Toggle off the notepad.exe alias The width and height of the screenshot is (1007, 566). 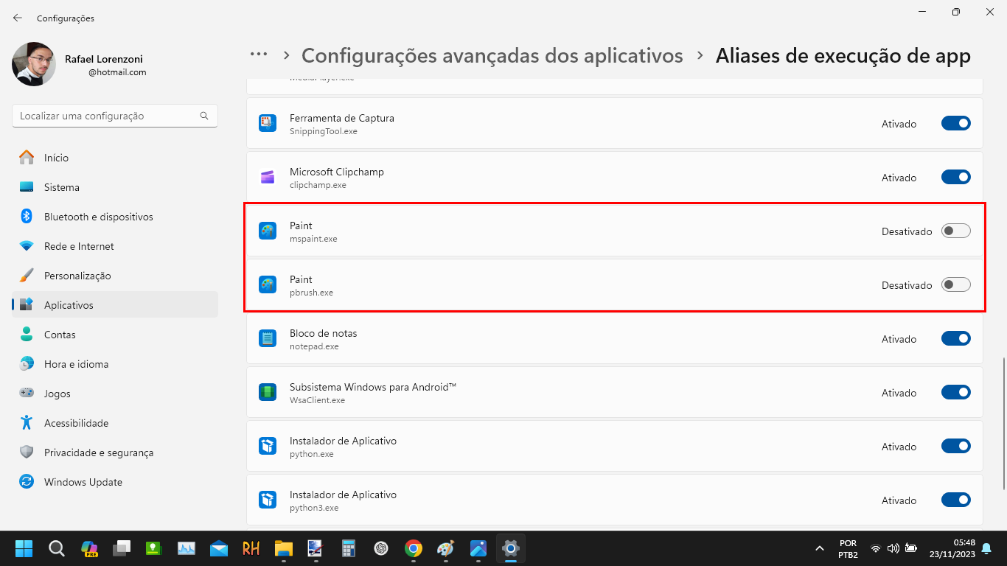pyautogui.click(x=956, y=339)
